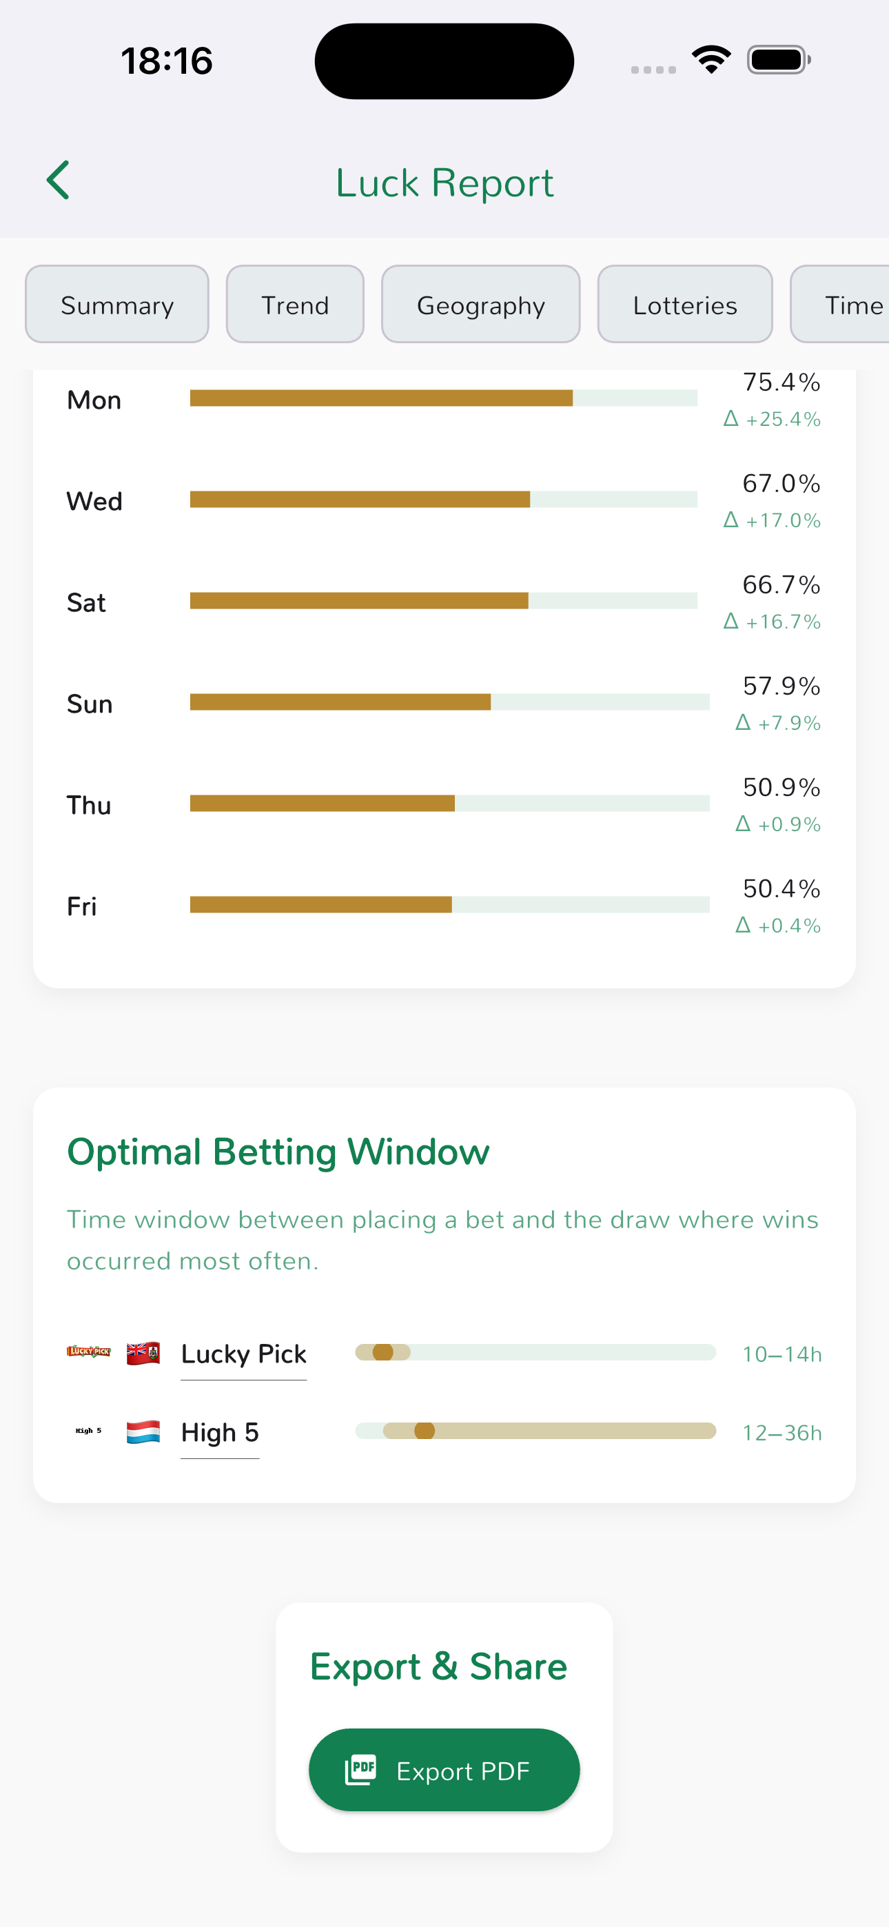Tap the Sunday win rate bar

(449, 702)
